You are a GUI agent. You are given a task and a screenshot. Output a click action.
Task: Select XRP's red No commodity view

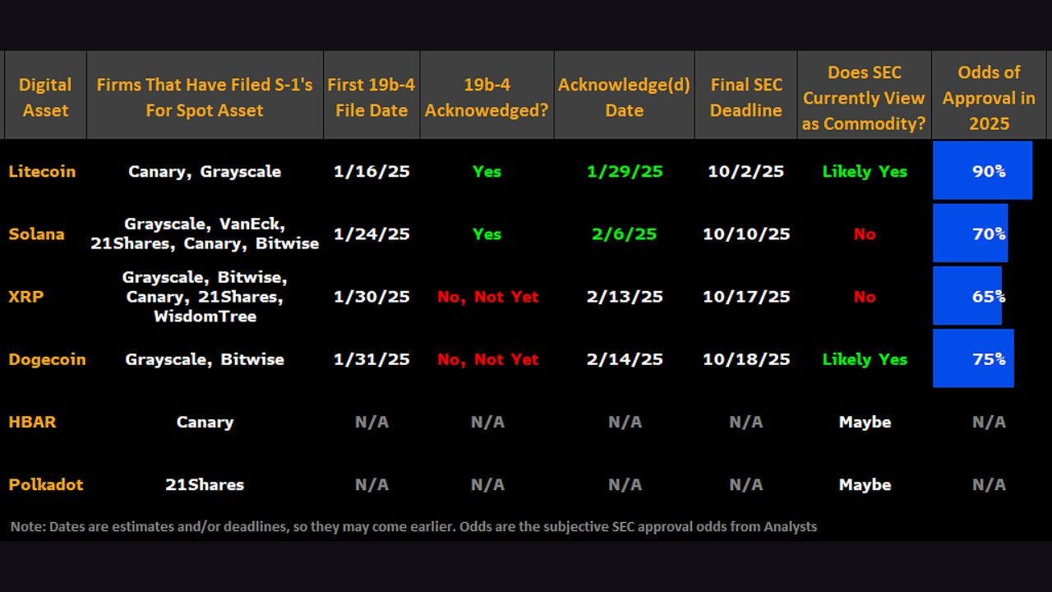click(864, 296)
